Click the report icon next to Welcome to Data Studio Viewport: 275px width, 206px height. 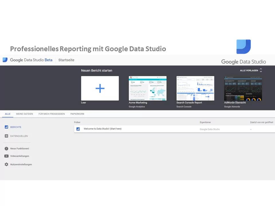(x=78, y=129)
